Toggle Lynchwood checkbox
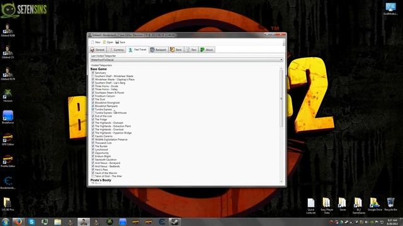 93,149
